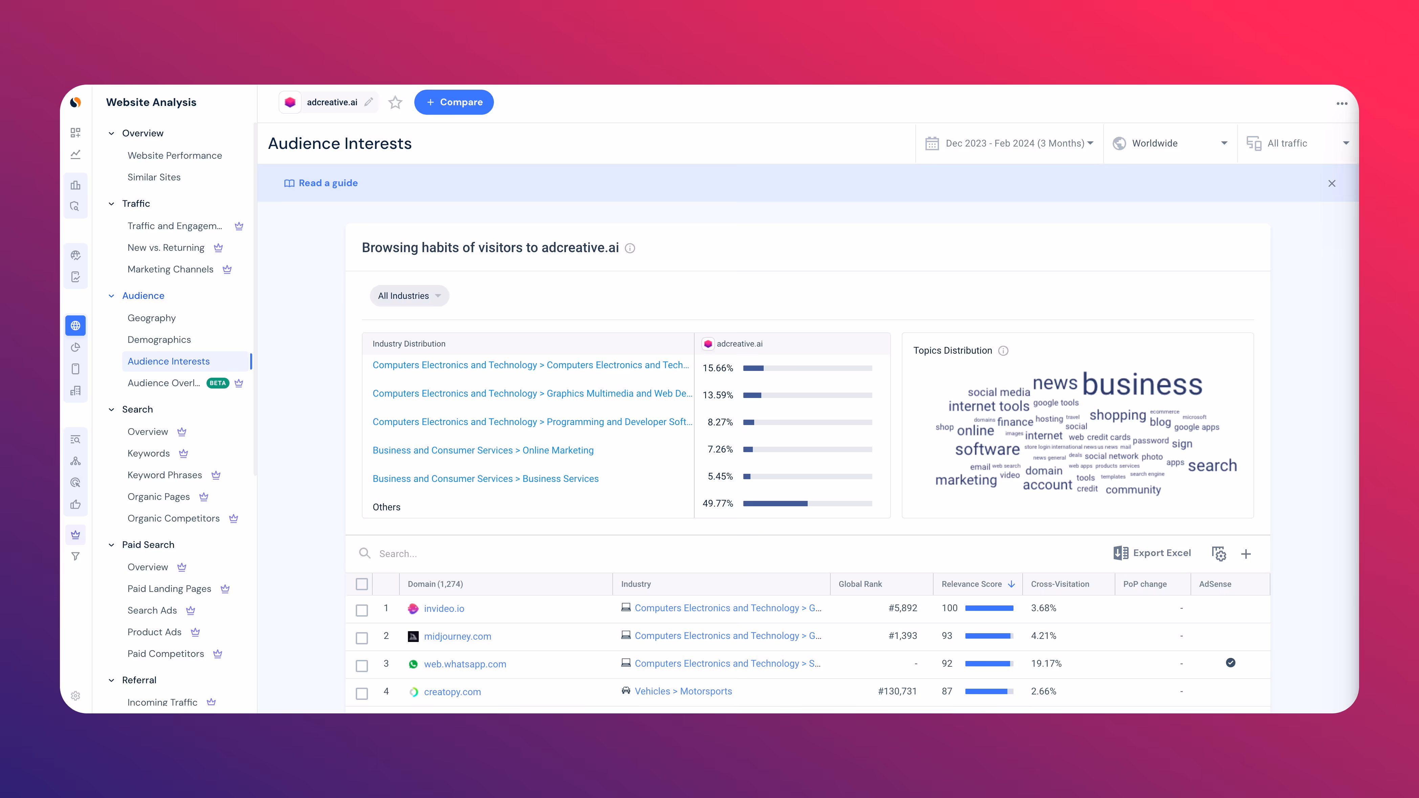
Task: Click the 15.66% industry distribution bar
Action: point(808,368)
